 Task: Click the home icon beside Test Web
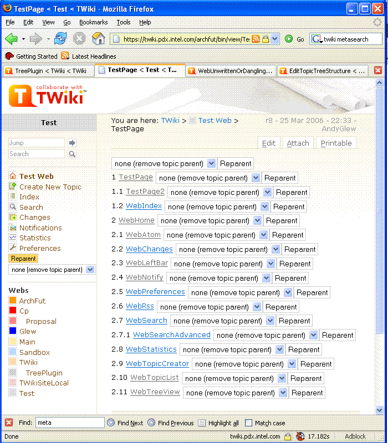(x=12, y=176)
